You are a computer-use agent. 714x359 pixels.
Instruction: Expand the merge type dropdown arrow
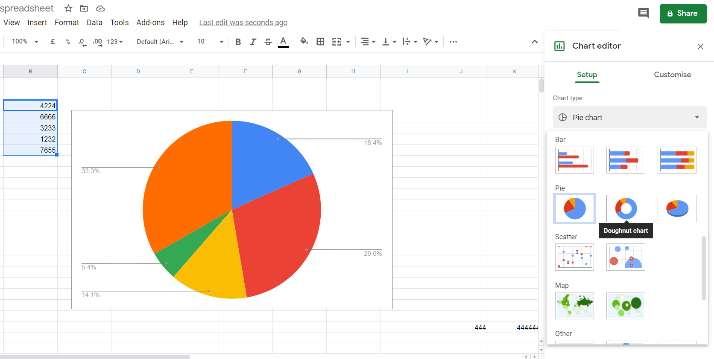[348, 42]
